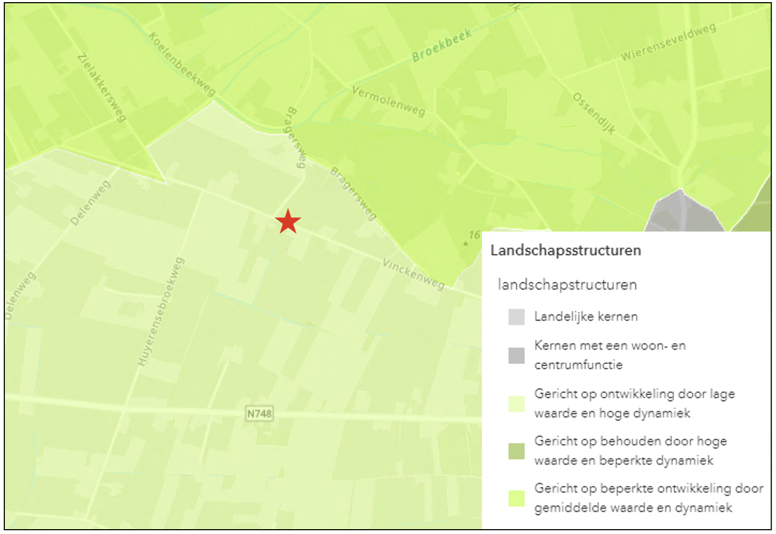Click the 'Wierenseveldweg' street label
The width and height of the screenshot is (776, 534).
click(668, 42)
